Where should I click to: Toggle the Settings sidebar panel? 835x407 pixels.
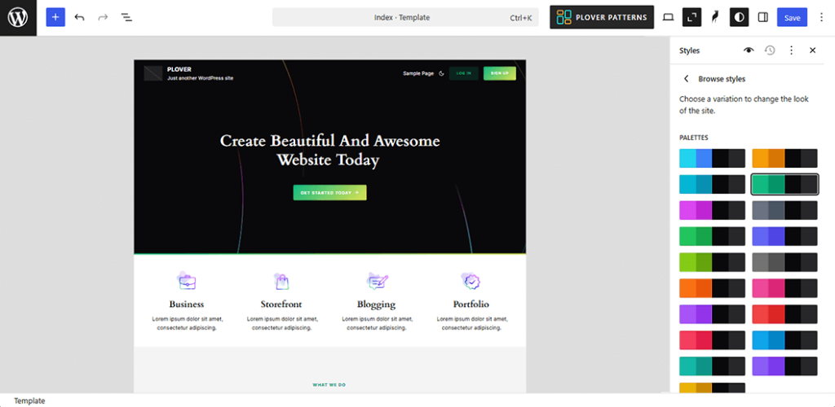point(762,17)
